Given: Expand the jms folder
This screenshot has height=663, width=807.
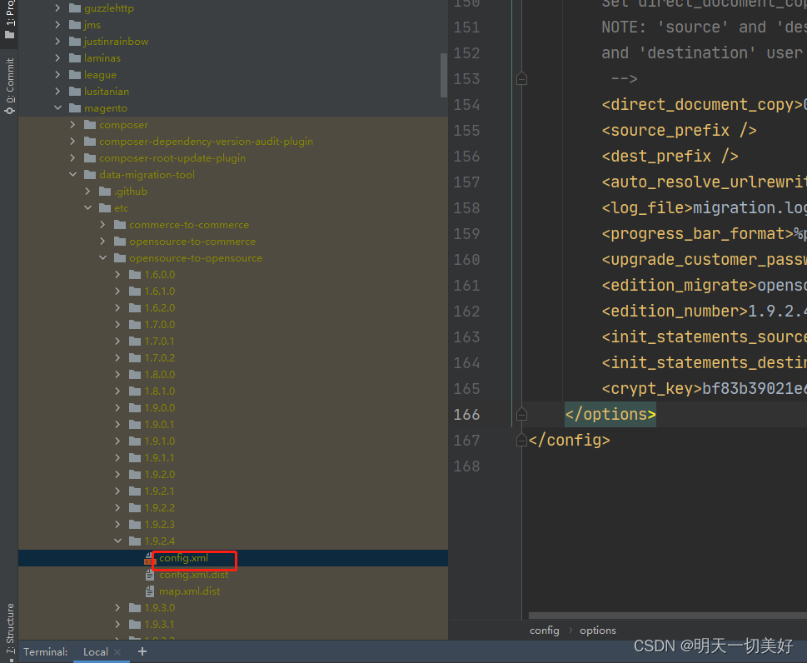Looking at the screenshot, I should [x=57, y=25].
